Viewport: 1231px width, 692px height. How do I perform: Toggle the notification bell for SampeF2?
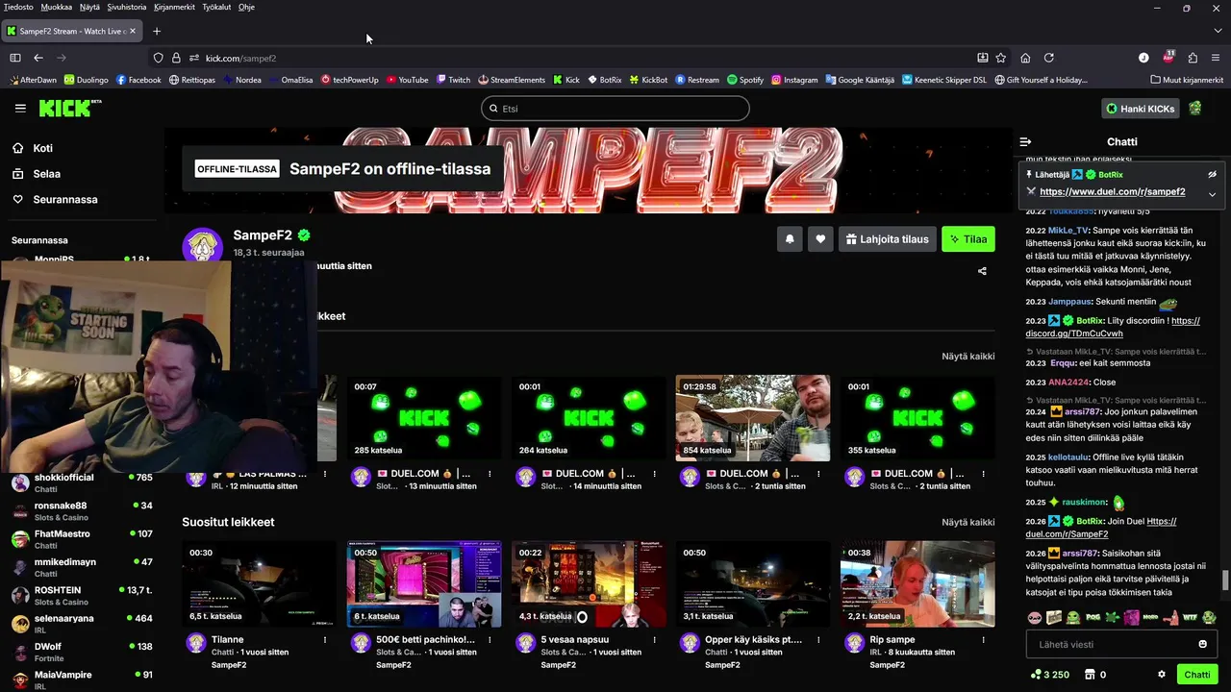pos(790,239)
